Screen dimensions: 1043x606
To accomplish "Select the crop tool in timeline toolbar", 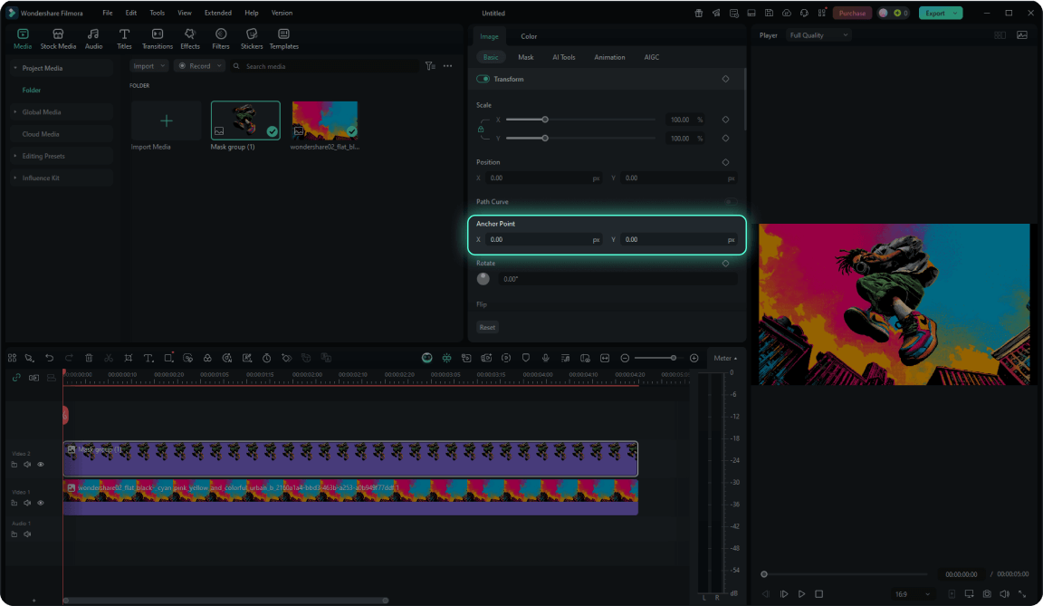I will [129, 358].
